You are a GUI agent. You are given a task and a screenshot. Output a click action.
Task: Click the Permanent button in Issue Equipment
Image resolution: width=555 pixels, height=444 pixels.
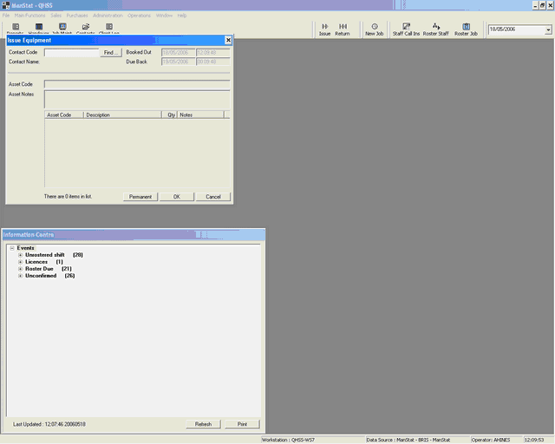point(140,197)
